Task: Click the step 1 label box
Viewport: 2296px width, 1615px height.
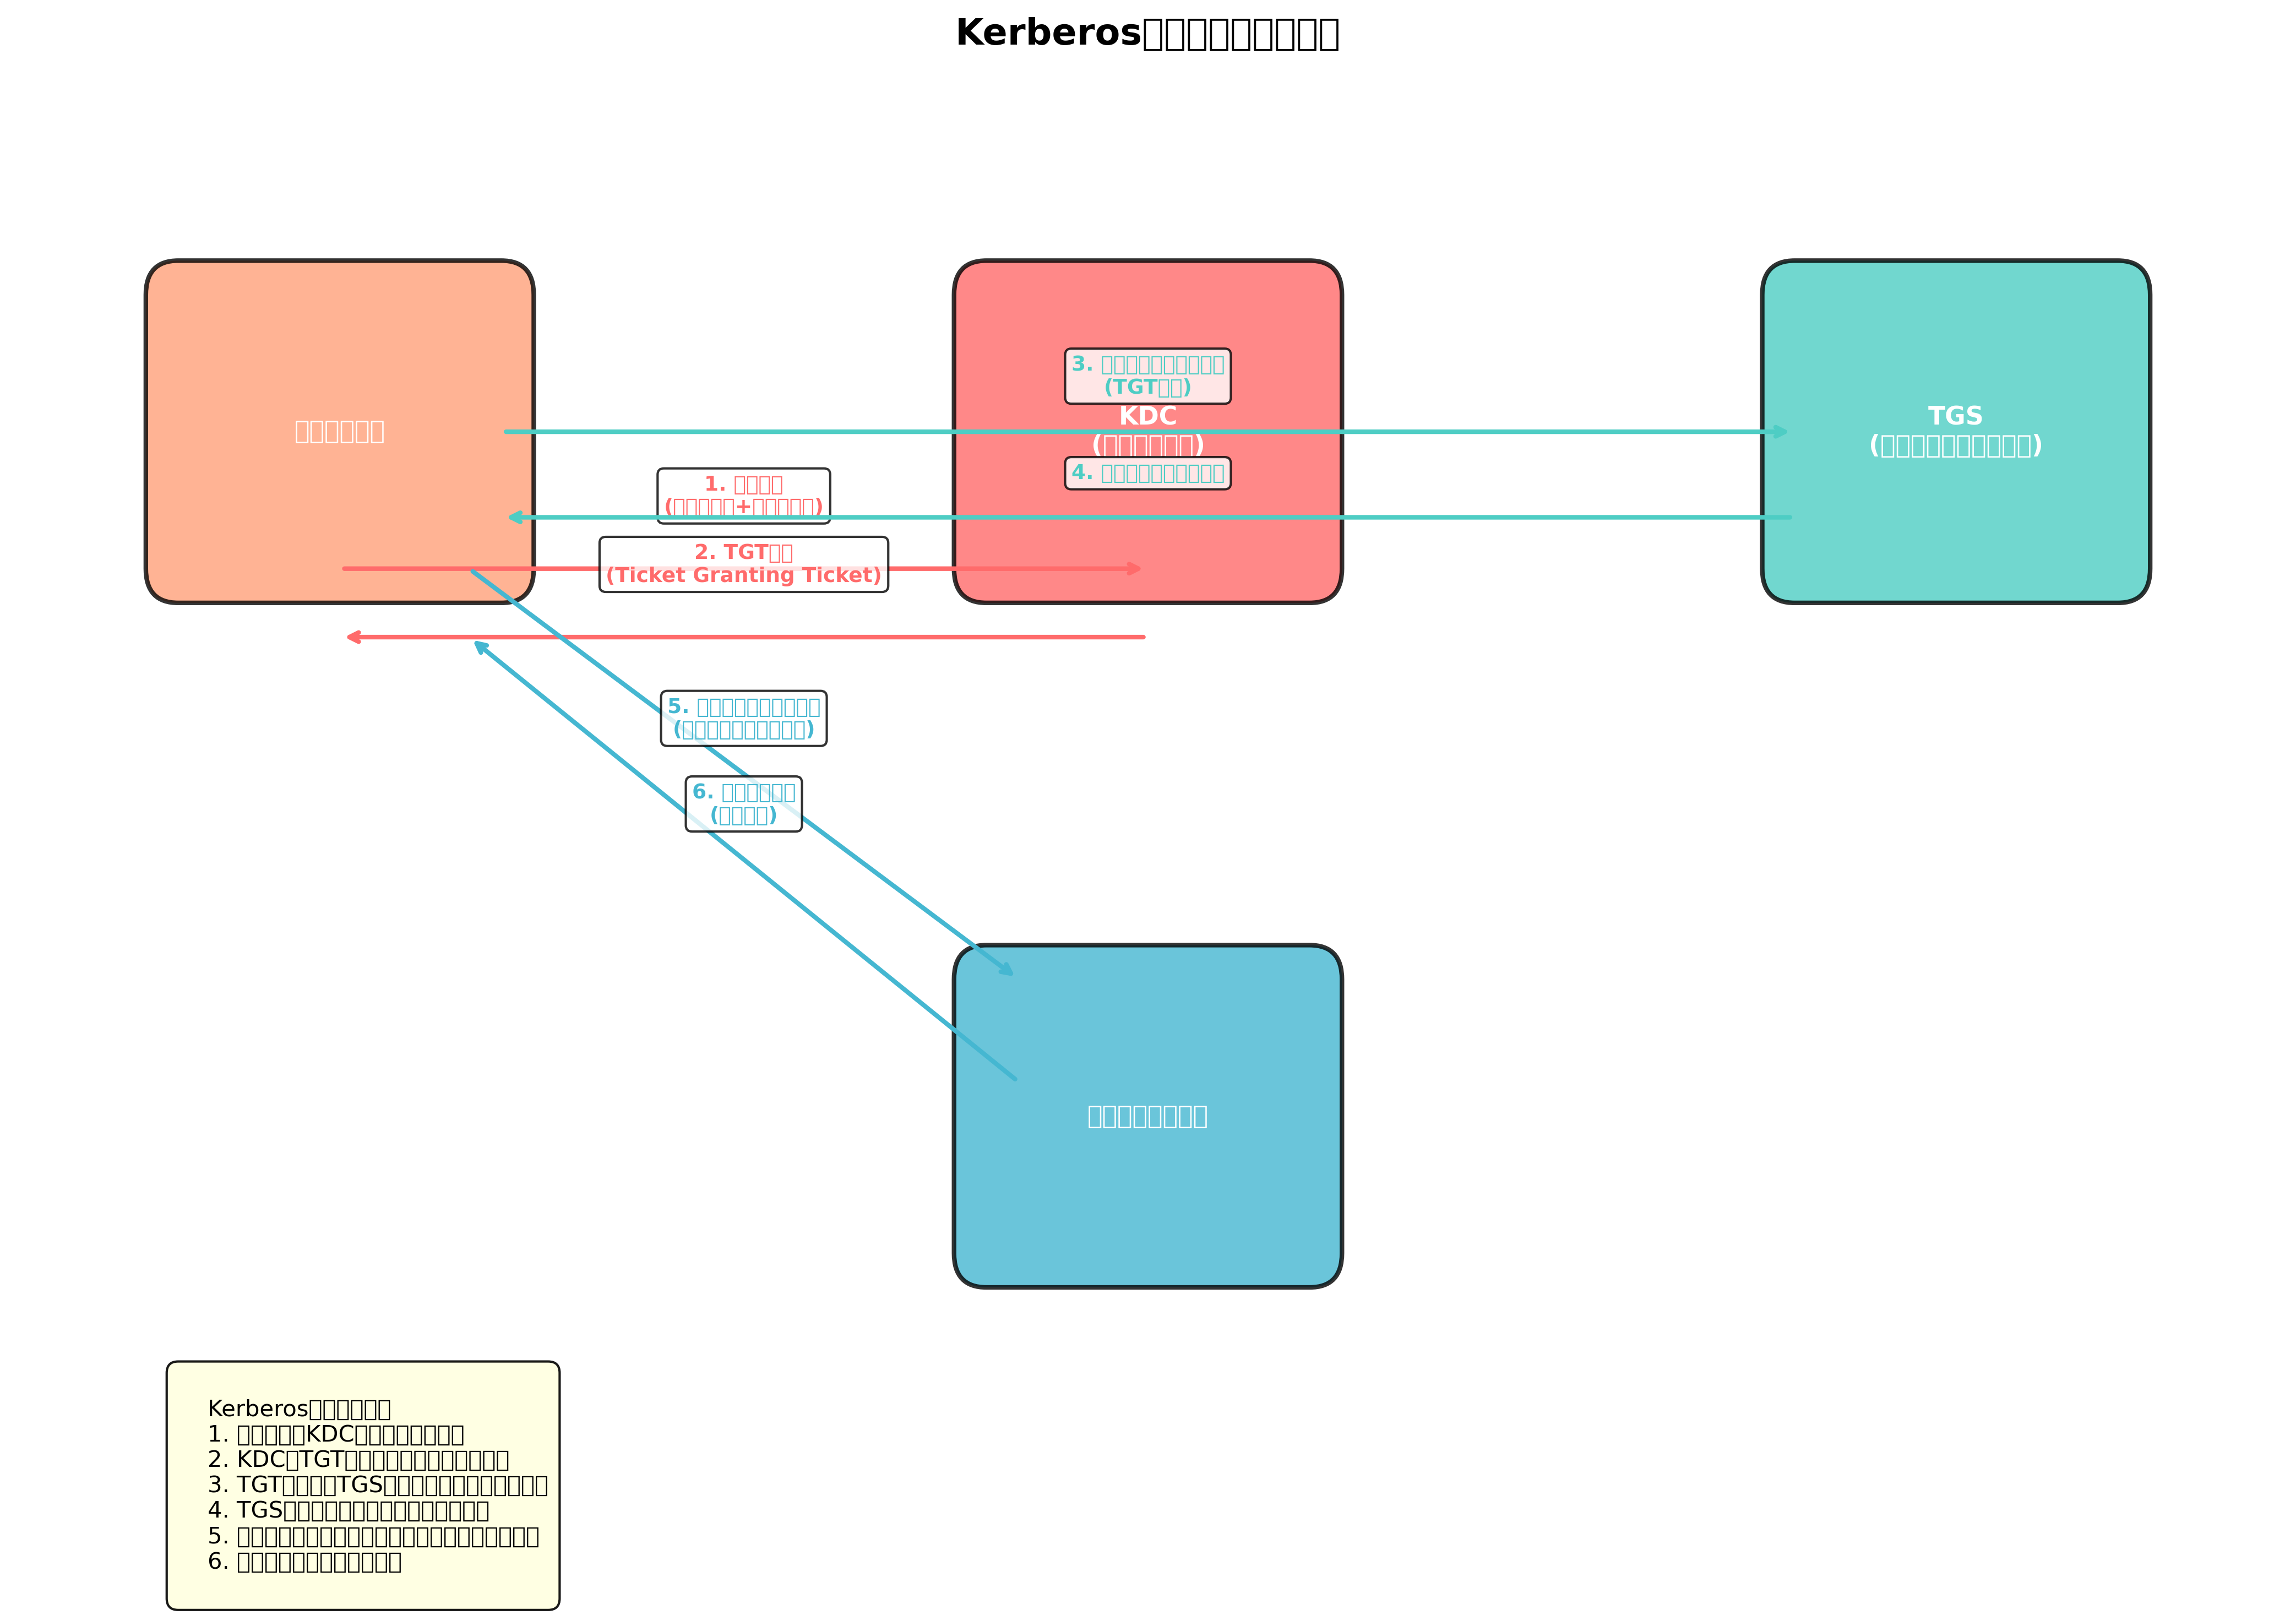Action: [x=743, y=496]
